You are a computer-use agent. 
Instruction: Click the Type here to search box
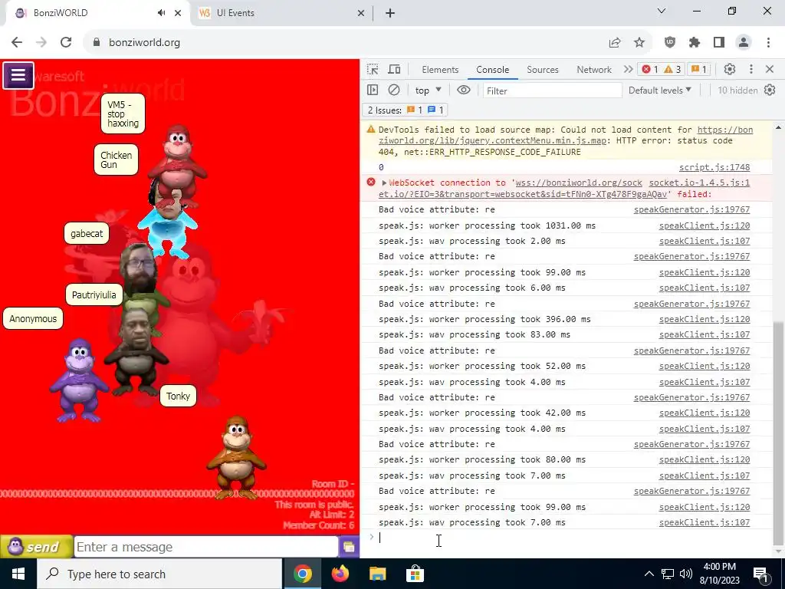[x=159, y=574]
